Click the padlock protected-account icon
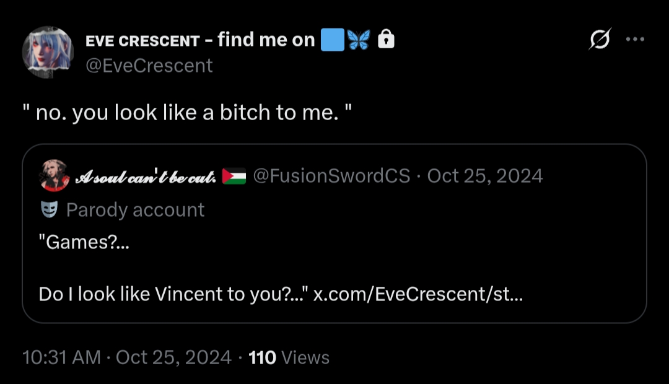 pyautogui.click(x=386, y=40)
